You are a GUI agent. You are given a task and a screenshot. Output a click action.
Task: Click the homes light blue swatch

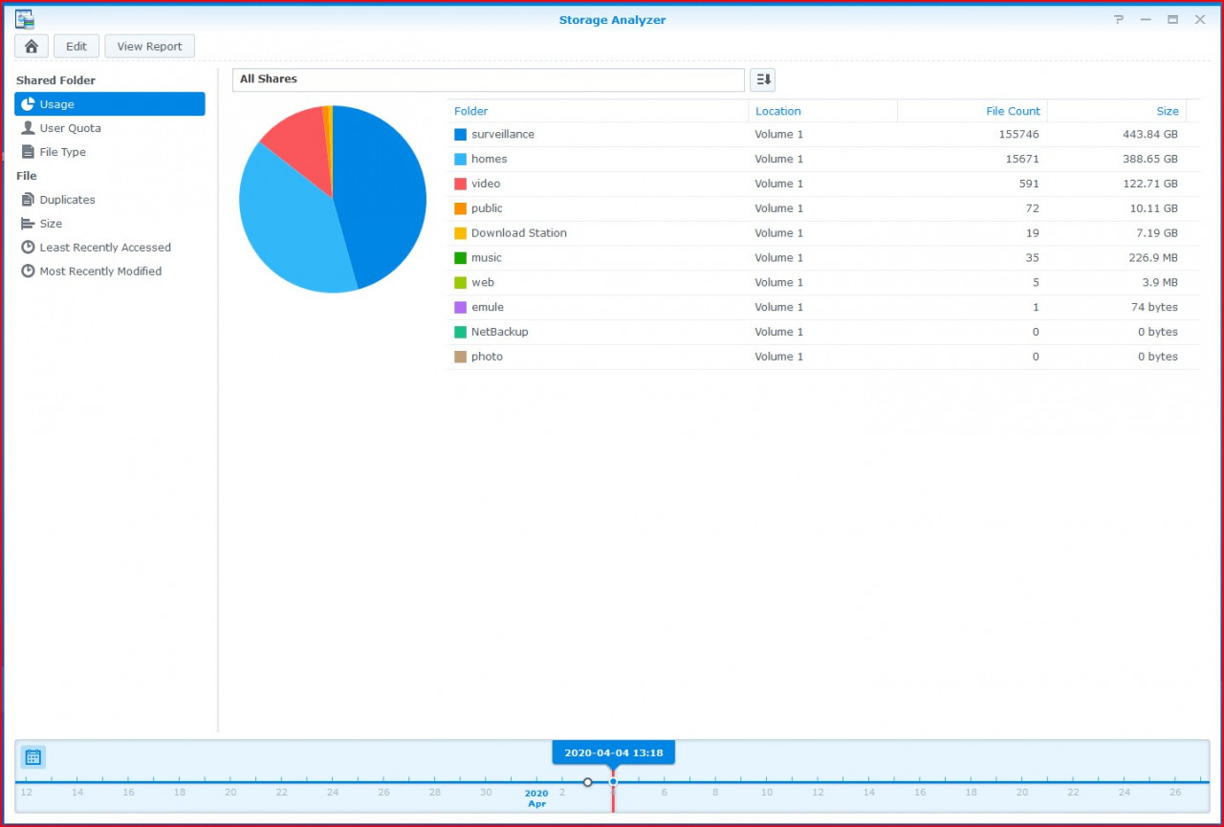(x=460, y=160)
